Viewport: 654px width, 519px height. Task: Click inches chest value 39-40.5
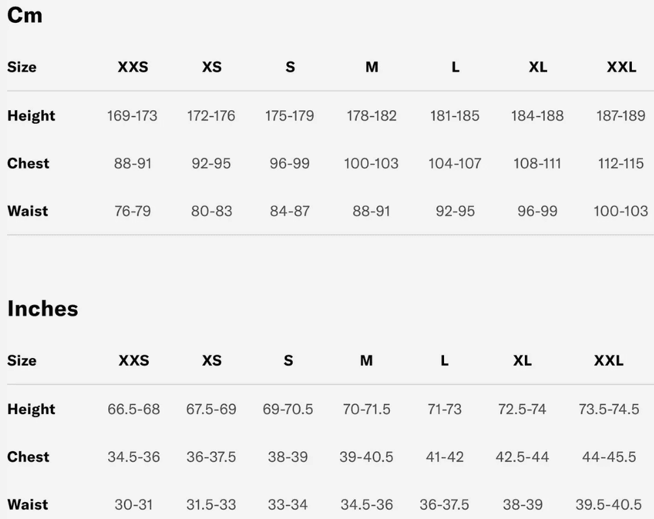tap(366, 457)
